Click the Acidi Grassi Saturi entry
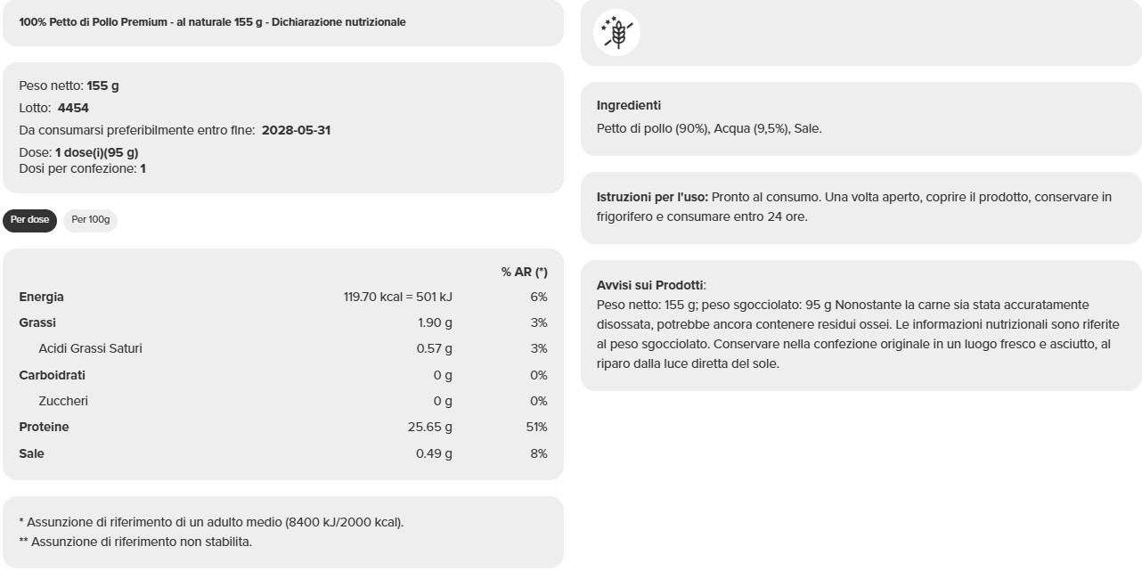 (285, 348)
